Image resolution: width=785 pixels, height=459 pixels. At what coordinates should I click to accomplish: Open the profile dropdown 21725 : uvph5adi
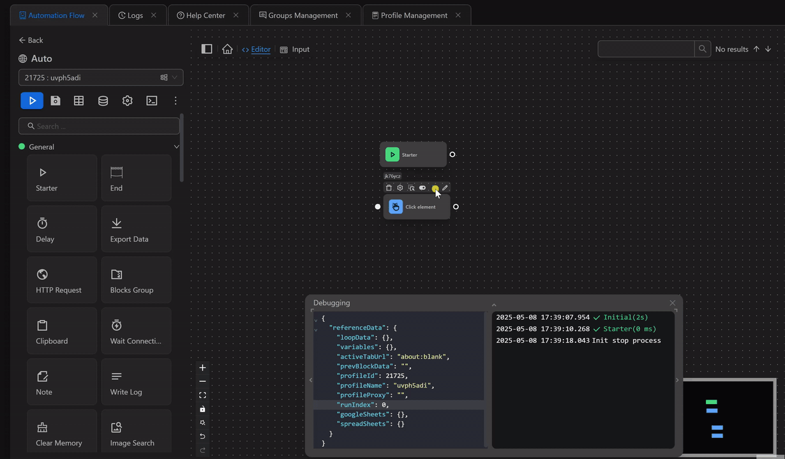coord(101,78)
